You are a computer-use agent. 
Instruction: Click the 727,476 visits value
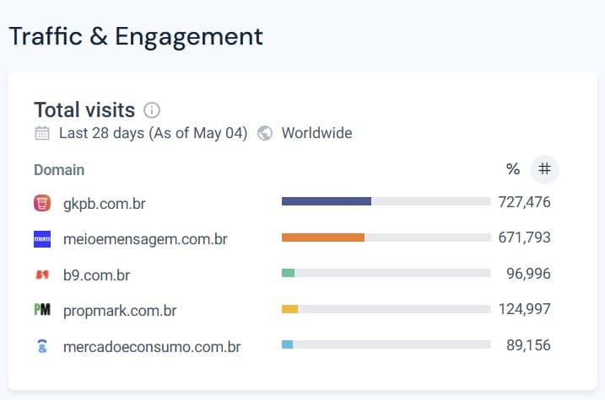524,202
